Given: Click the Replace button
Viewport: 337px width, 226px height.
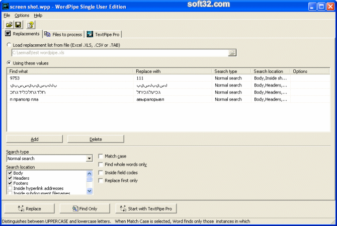Looking at the screenshot, I should click(x=30, y=208).
